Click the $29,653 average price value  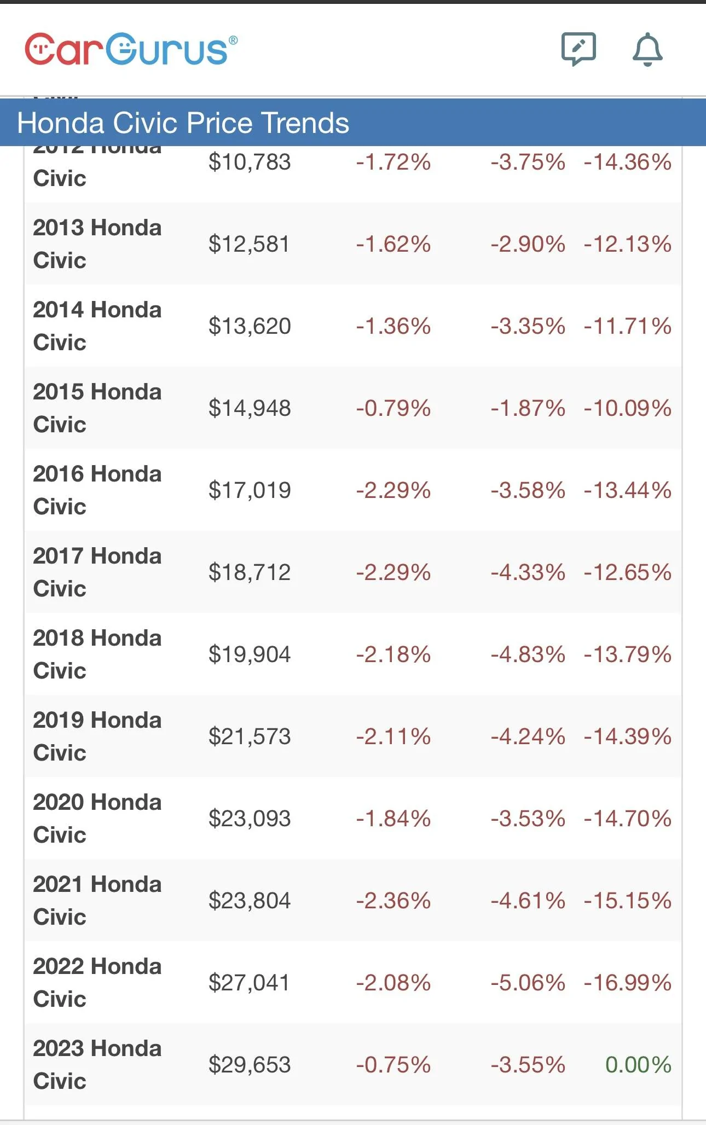(250, 1065)
